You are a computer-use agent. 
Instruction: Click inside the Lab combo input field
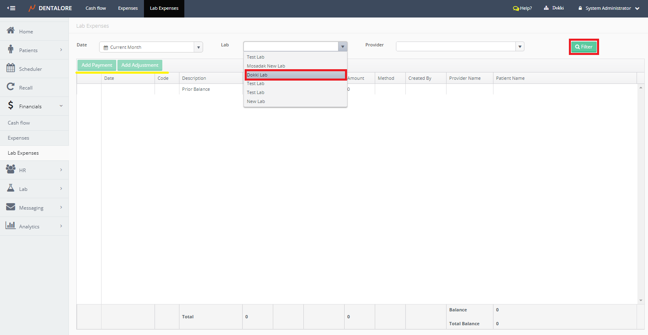[x=291, y=46]
